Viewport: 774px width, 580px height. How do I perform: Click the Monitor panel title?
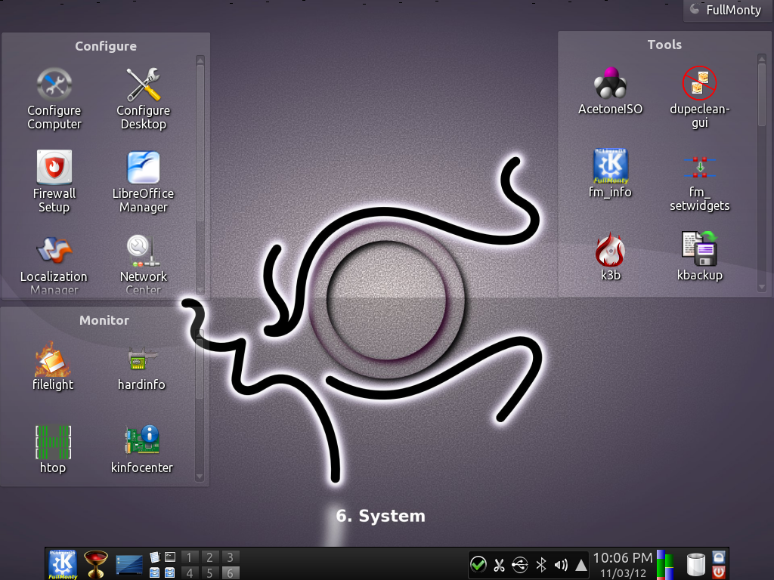point(104,320)
